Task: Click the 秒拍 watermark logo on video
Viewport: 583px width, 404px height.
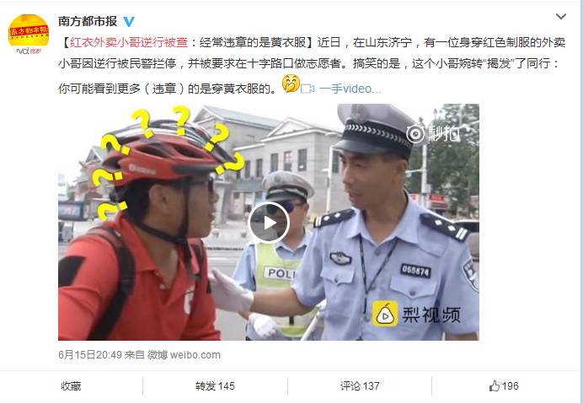Action: [x=433, y=134]
